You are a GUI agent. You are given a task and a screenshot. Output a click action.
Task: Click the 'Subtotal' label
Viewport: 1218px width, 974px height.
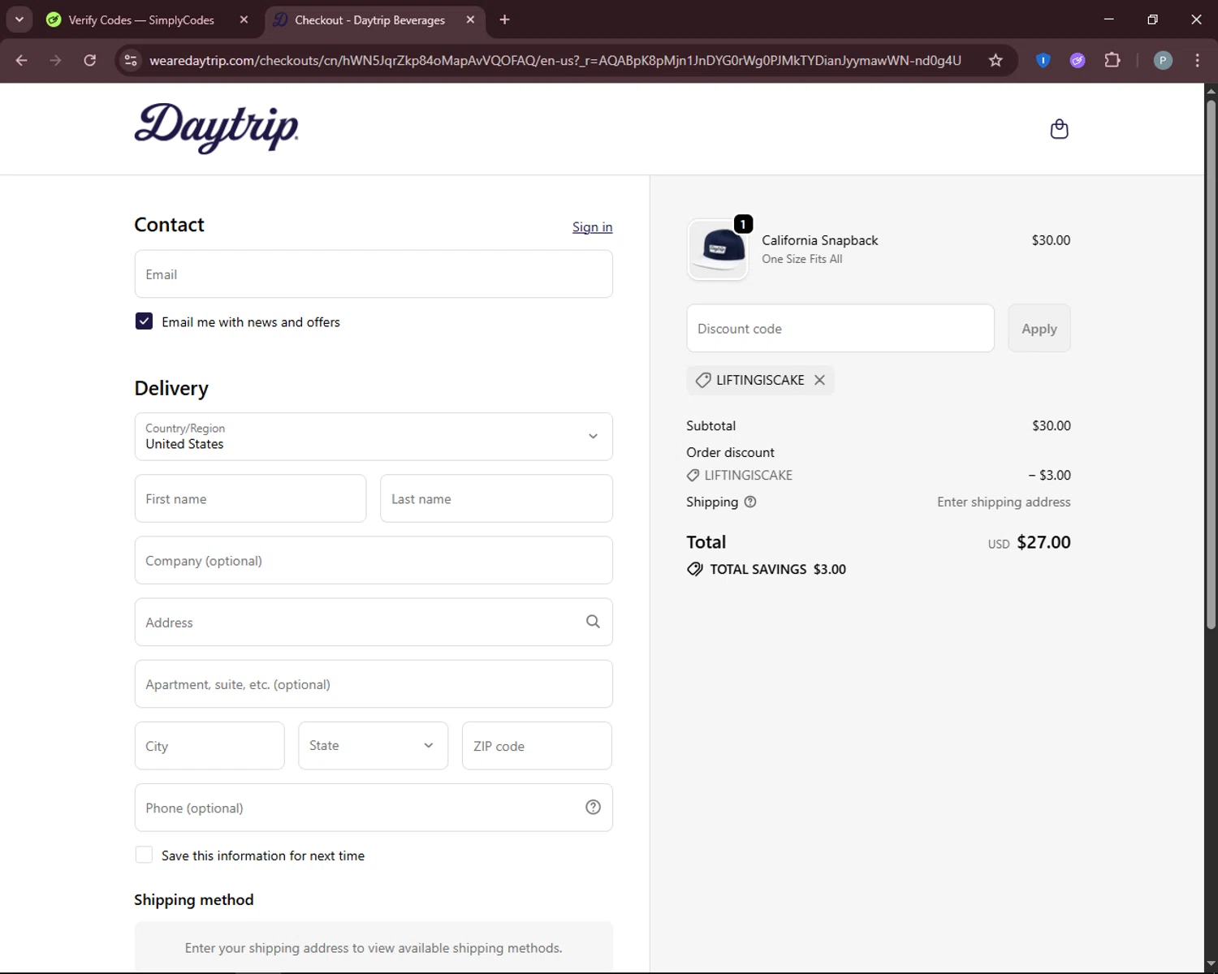[710, 425]
